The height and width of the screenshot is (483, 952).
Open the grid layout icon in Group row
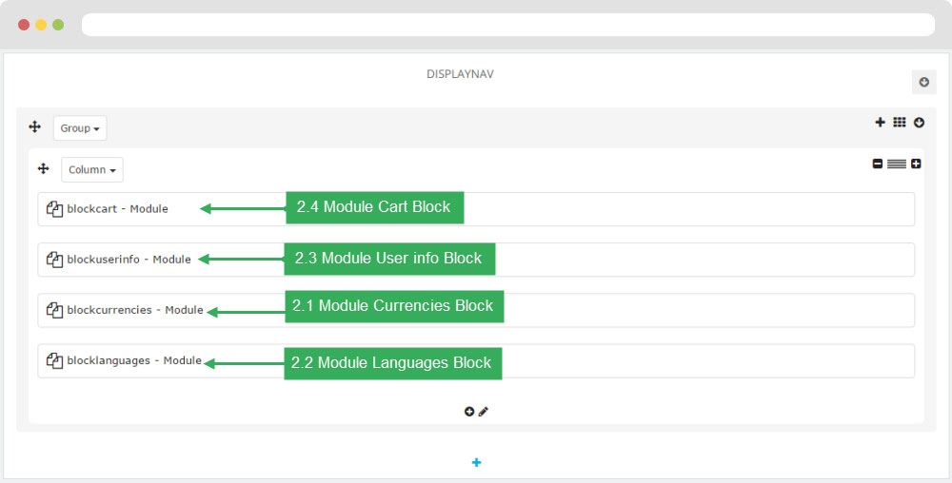point(900,123)
